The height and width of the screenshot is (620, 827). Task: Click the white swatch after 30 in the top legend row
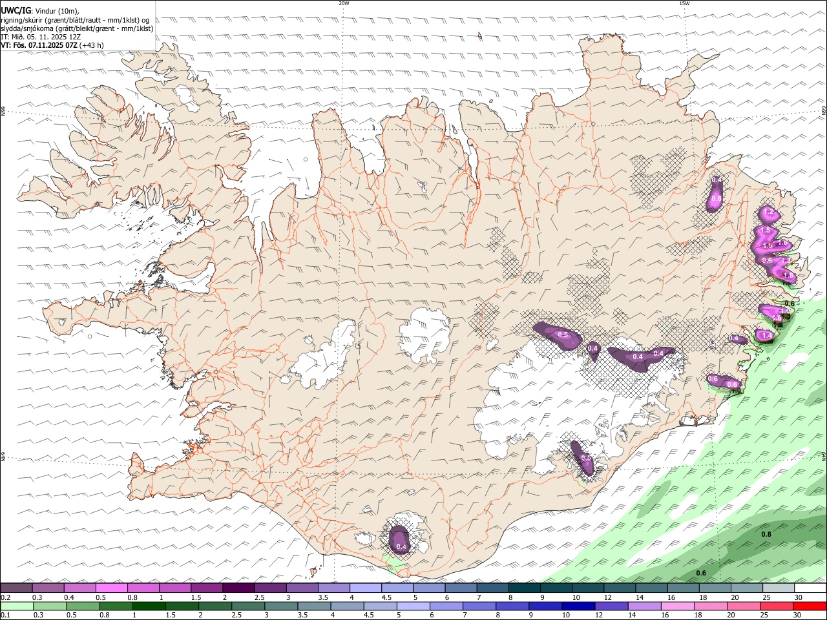coord(809,588)
